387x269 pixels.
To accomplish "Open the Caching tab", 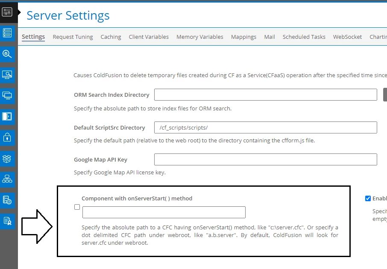I will click(x=111, y=37).
